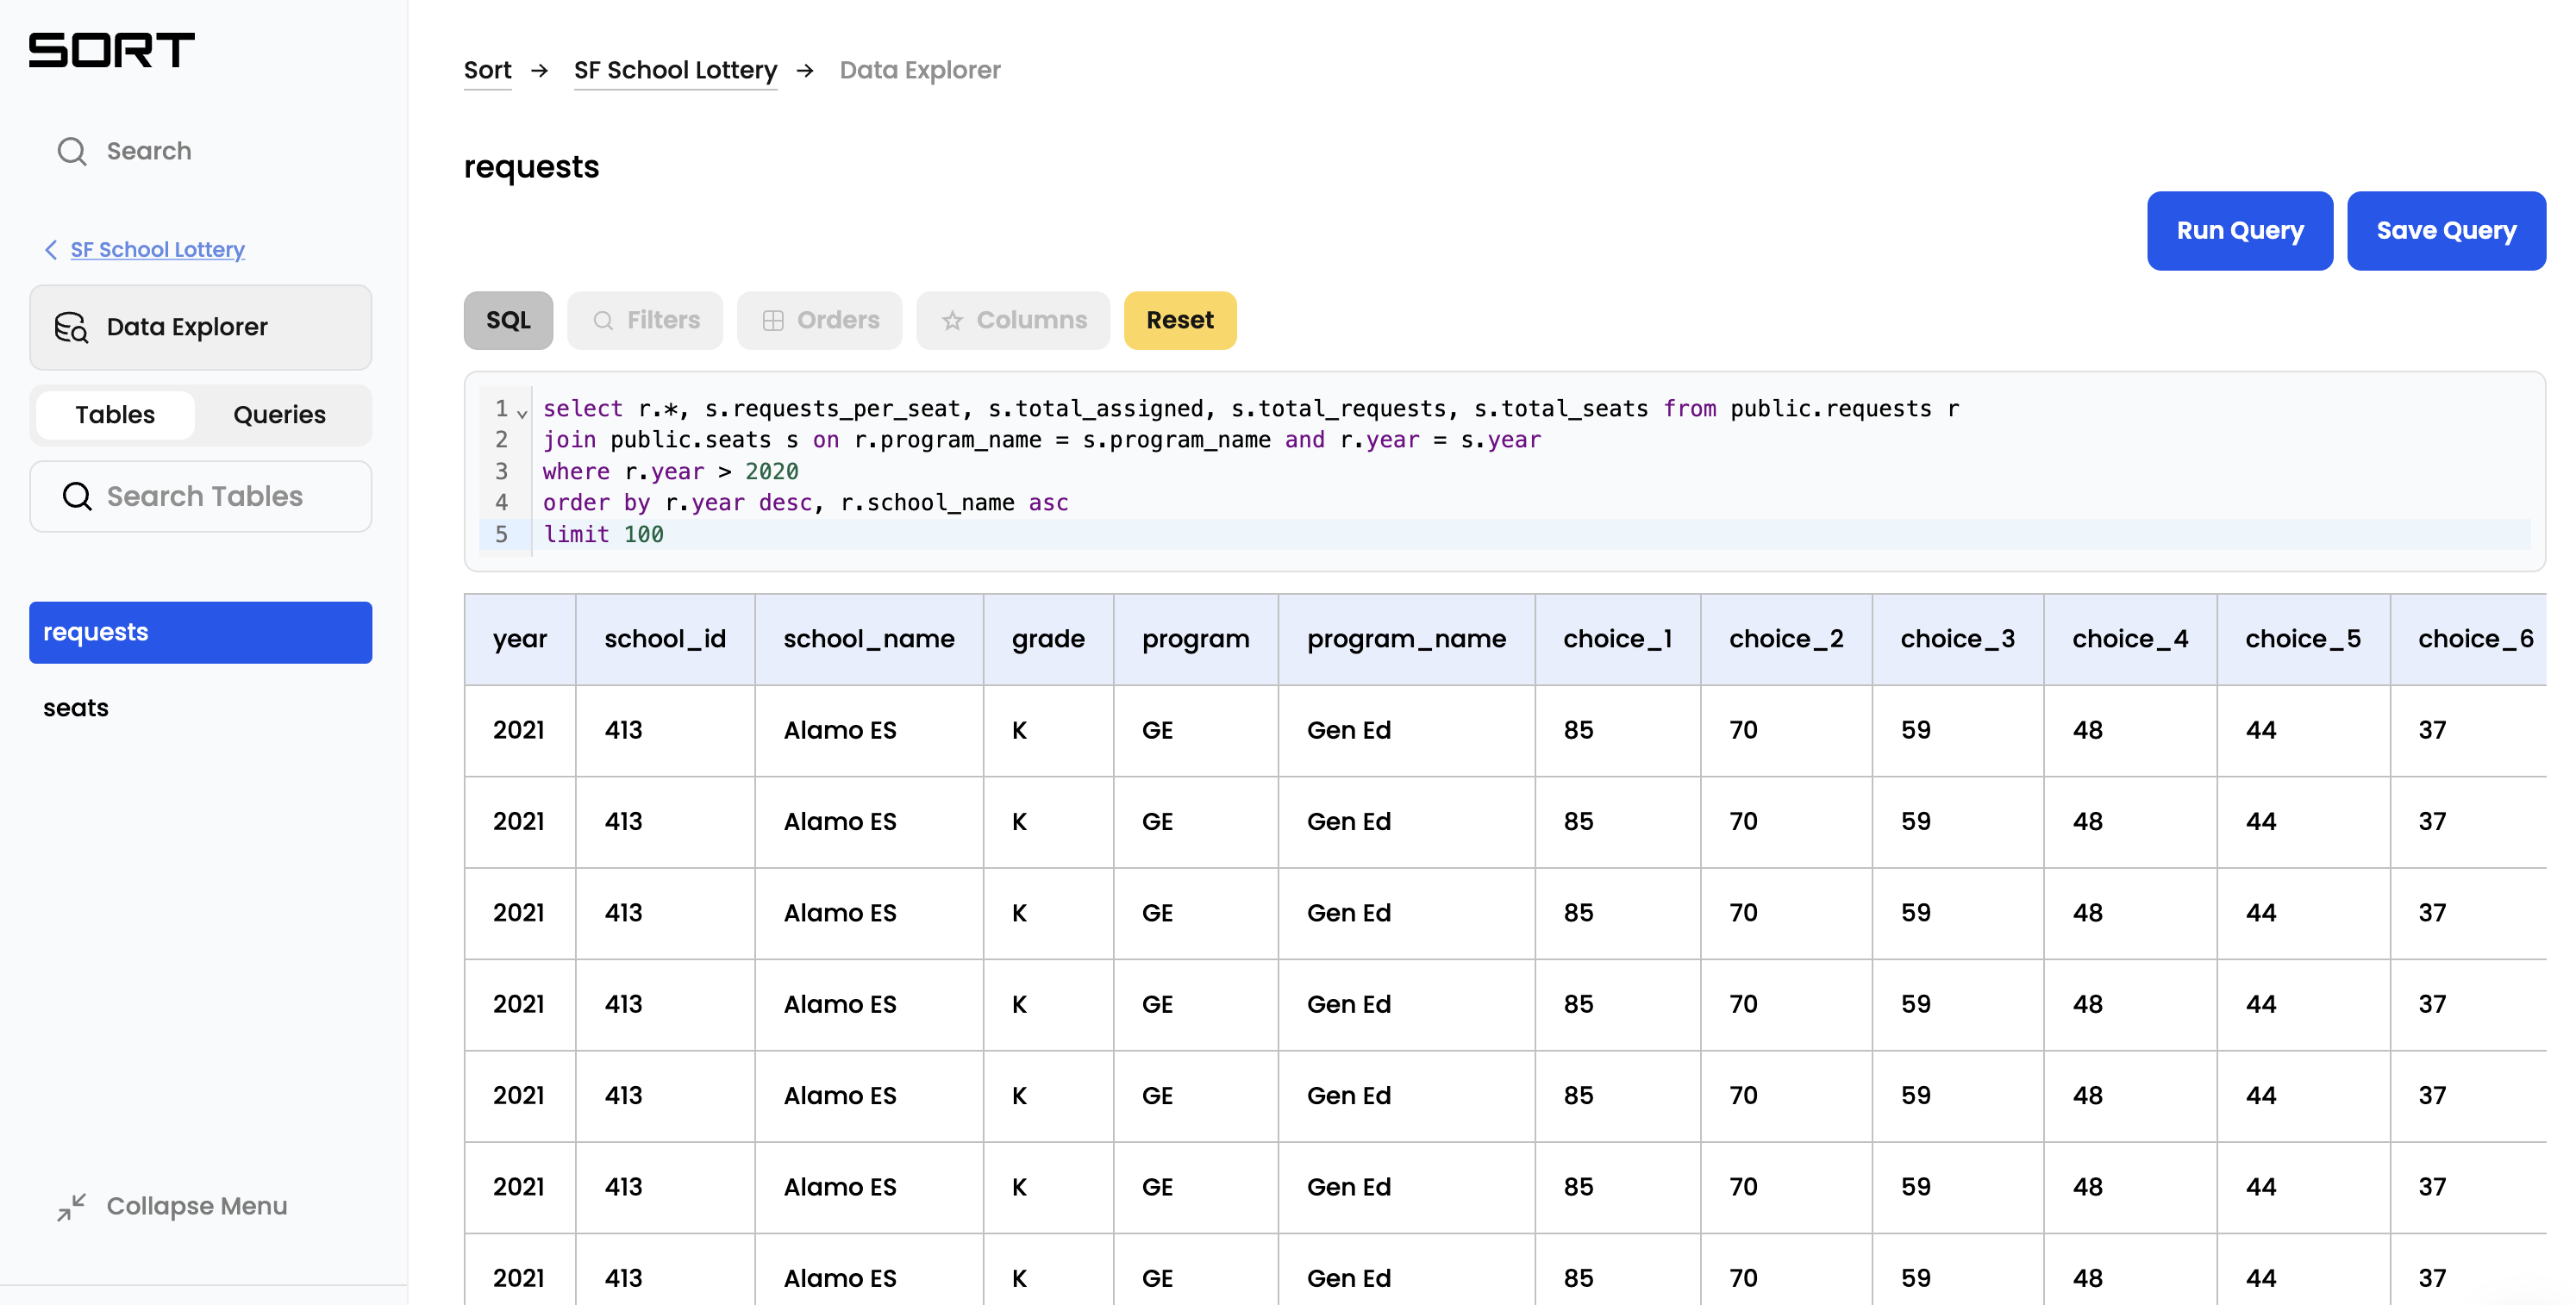Click the choice_1 column header
Screen dimensions: 2576x1305
1618,639
